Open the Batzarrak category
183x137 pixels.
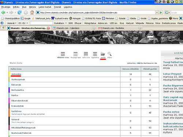pos(16,85)
